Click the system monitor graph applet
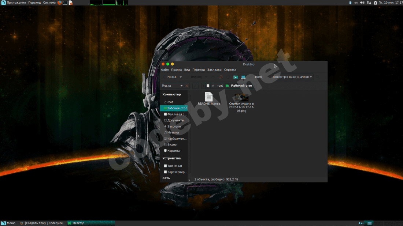The image size is (403, 226). tap(109, 3)
